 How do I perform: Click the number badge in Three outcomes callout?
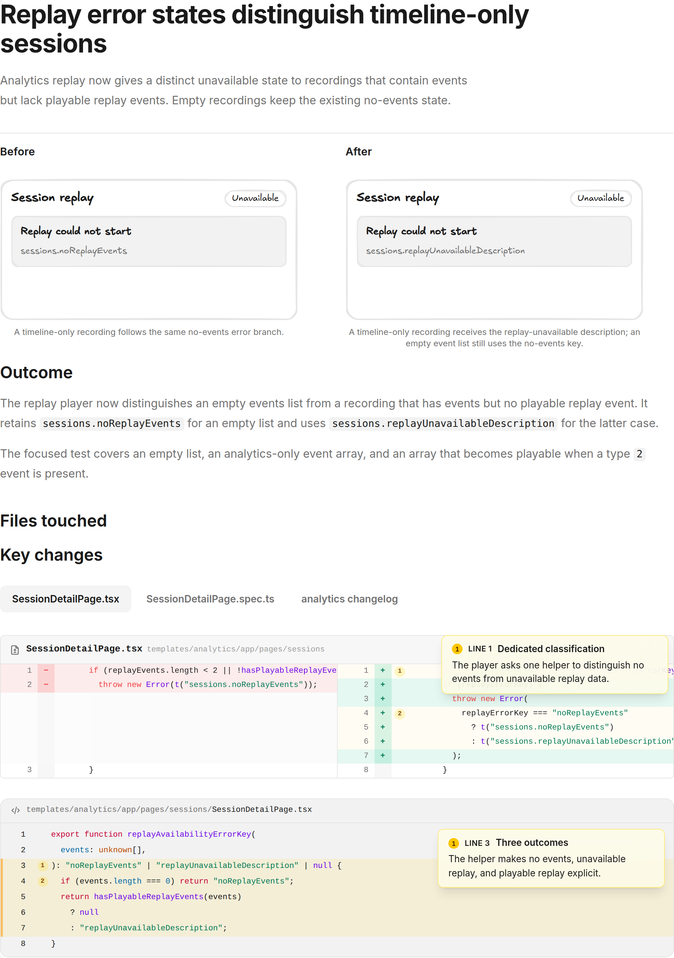454,843
